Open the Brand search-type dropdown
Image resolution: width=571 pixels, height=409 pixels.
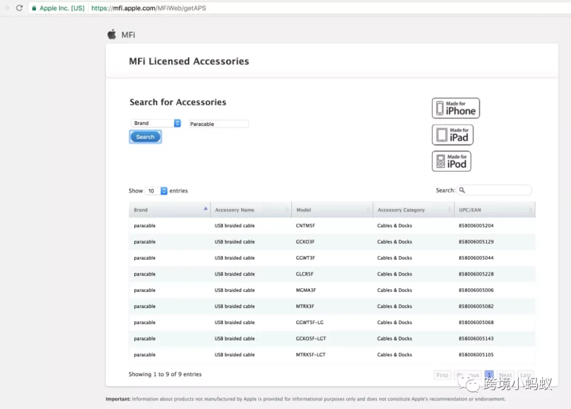[156, 123]
